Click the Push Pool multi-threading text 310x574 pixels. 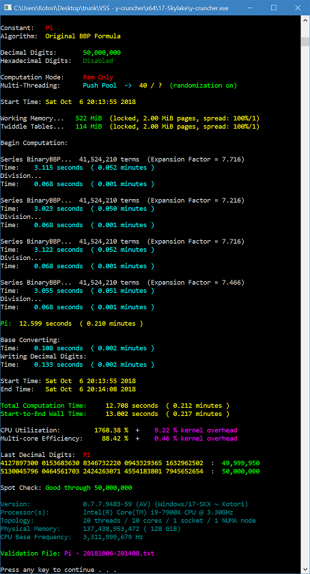coord(100,86)
